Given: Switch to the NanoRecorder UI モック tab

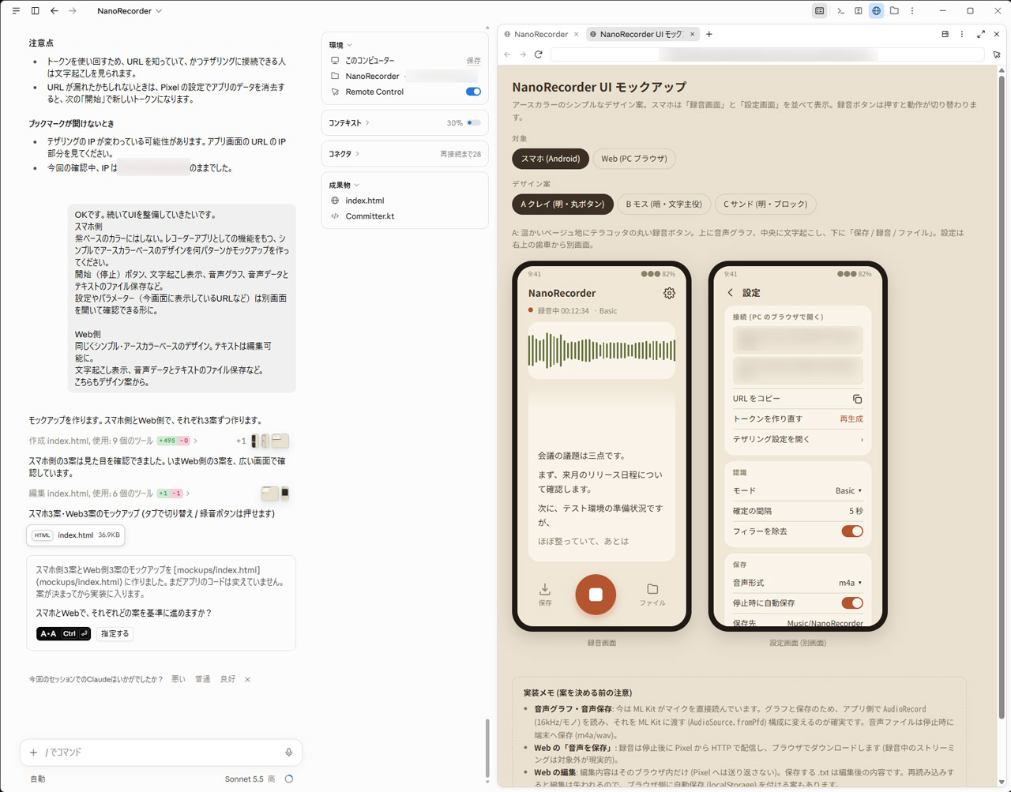Looking at the screenshot, I should (643, 34).
